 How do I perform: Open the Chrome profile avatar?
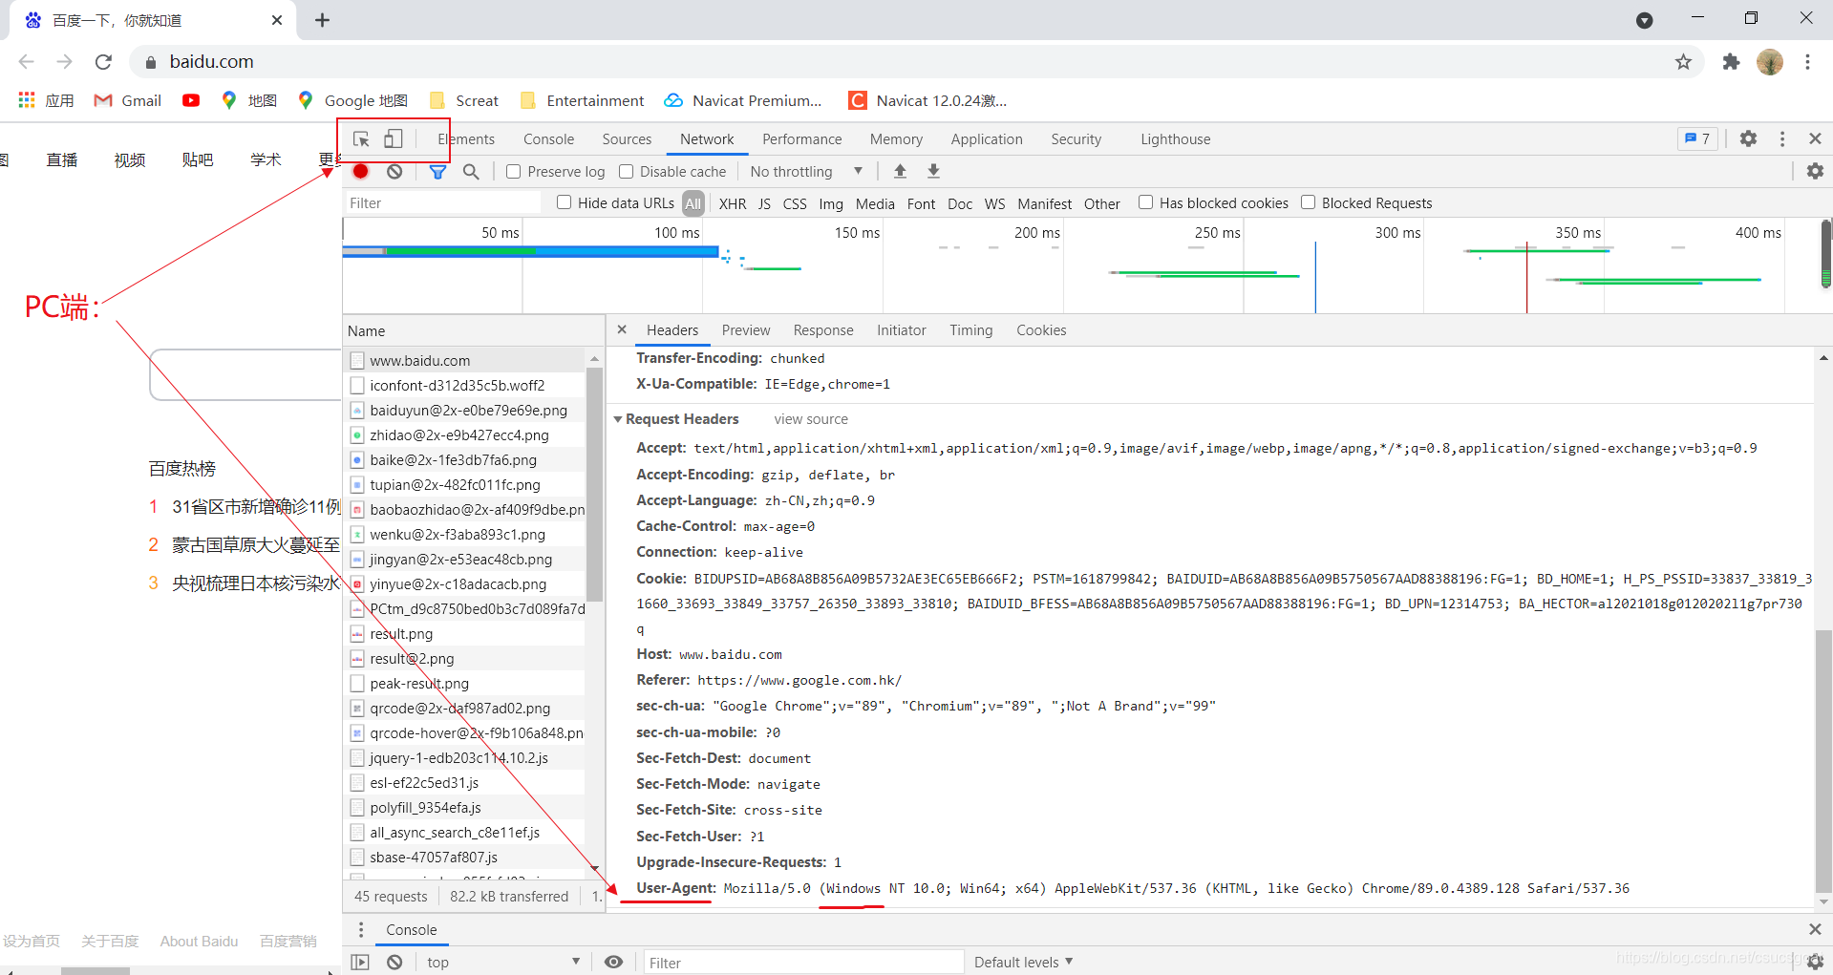(1770, 62)
